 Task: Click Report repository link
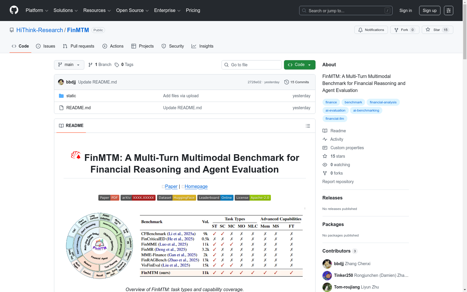click(338, 182)
